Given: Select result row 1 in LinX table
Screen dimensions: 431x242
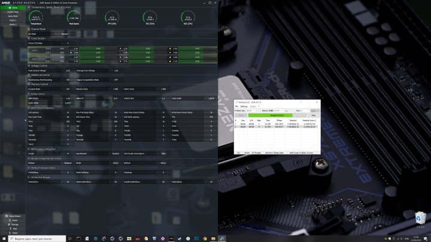Looking at the screenshot, I should pyautogui.click(x=277, y=124).
